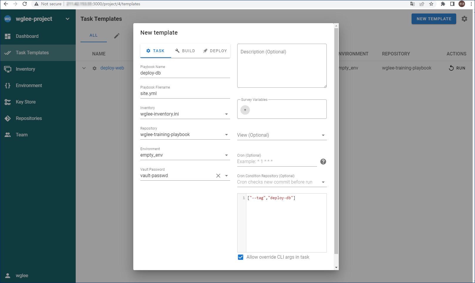Open project settings gear icon
The width and height of the screenshot is (475, 283).
point(464,19)
